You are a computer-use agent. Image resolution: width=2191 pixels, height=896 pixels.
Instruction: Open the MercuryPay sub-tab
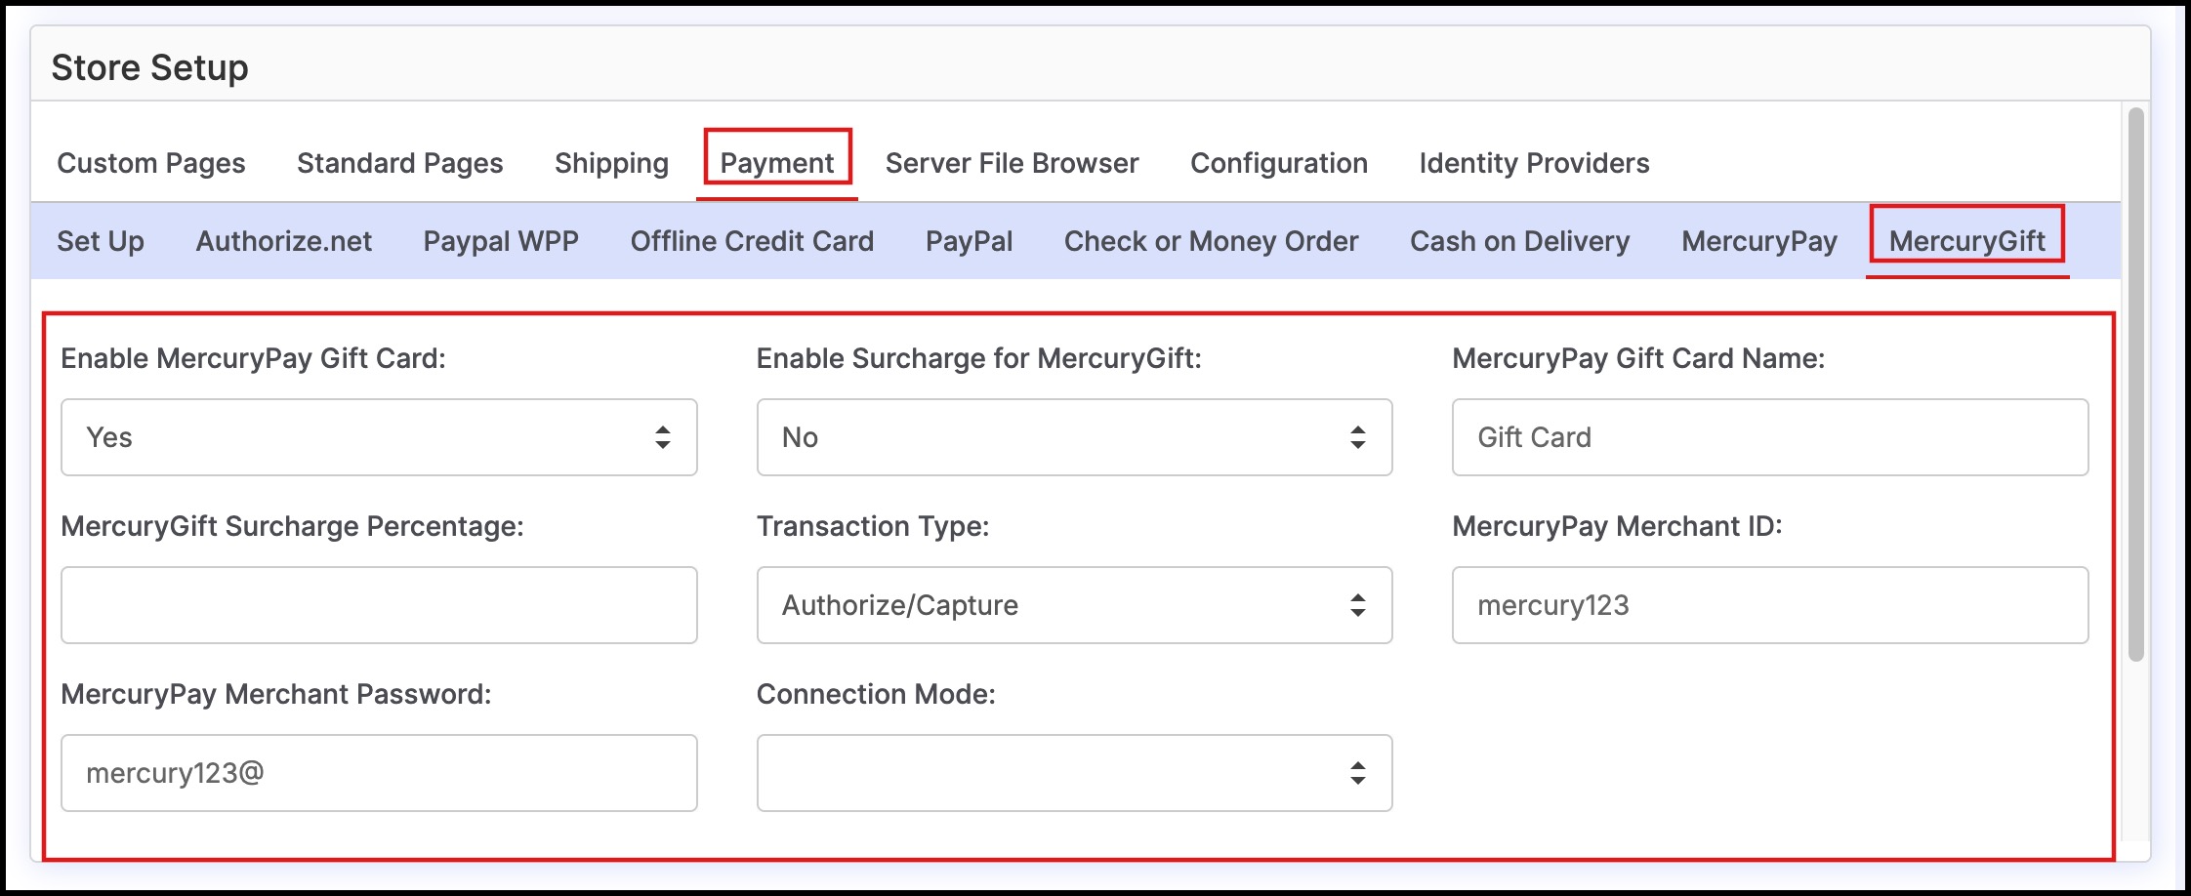[1758, 241]
